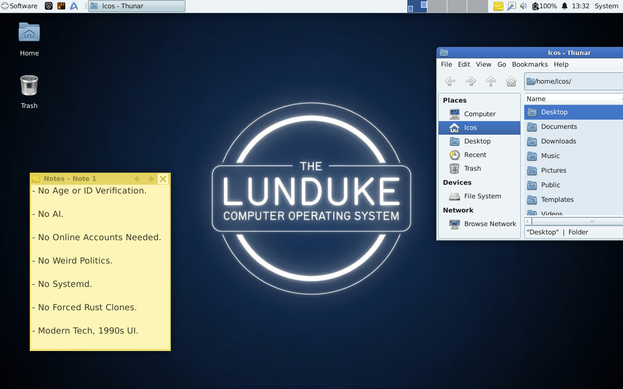This screenshot has width=623, height=389.
Task: Select the Trash desktop icon
Action: pyautogui.click(x=29, y=92)
